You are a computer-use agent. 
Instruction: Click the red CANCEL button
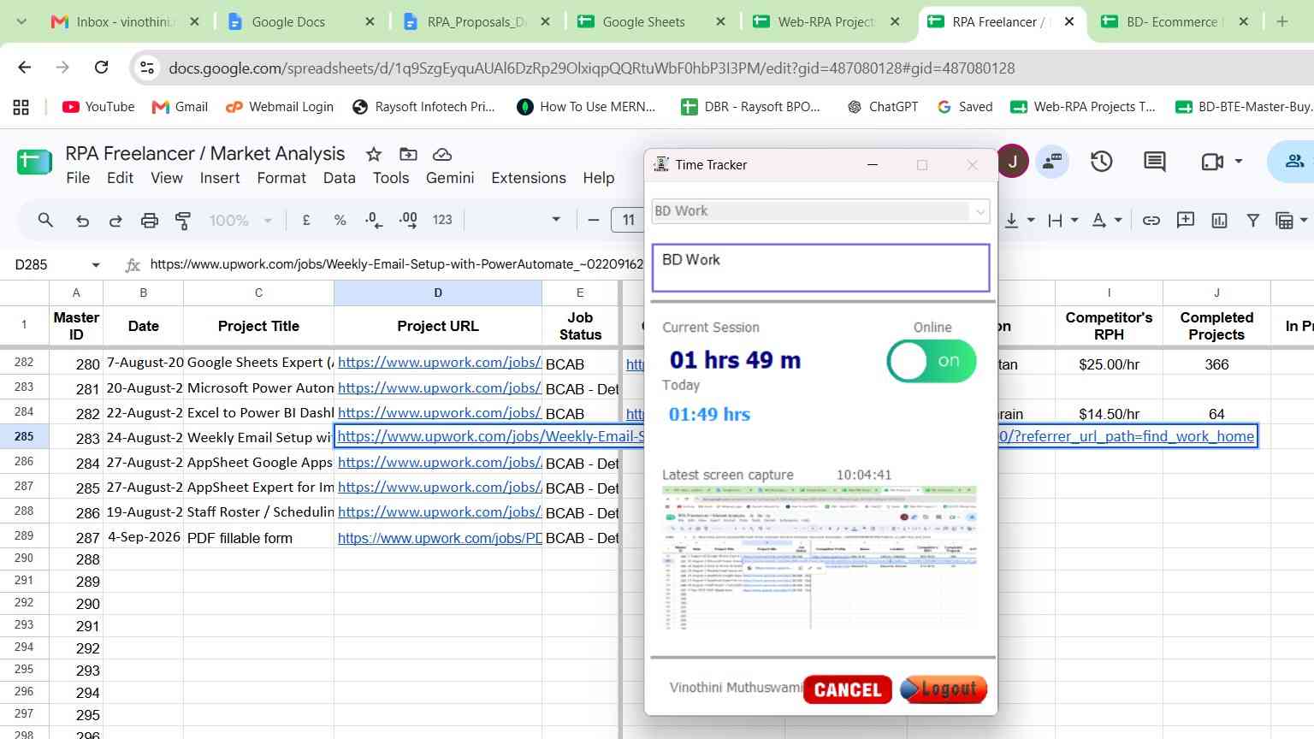click(848, 689)
